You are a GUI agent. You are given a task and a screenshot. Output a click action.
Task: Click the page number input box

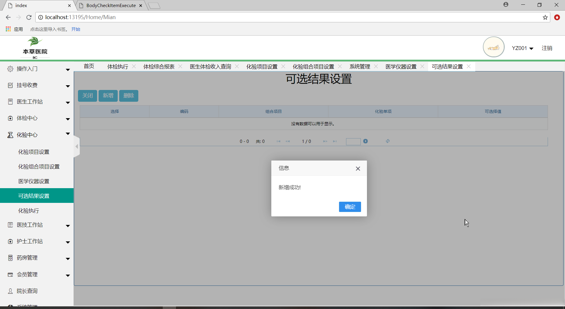coord(353,141)
